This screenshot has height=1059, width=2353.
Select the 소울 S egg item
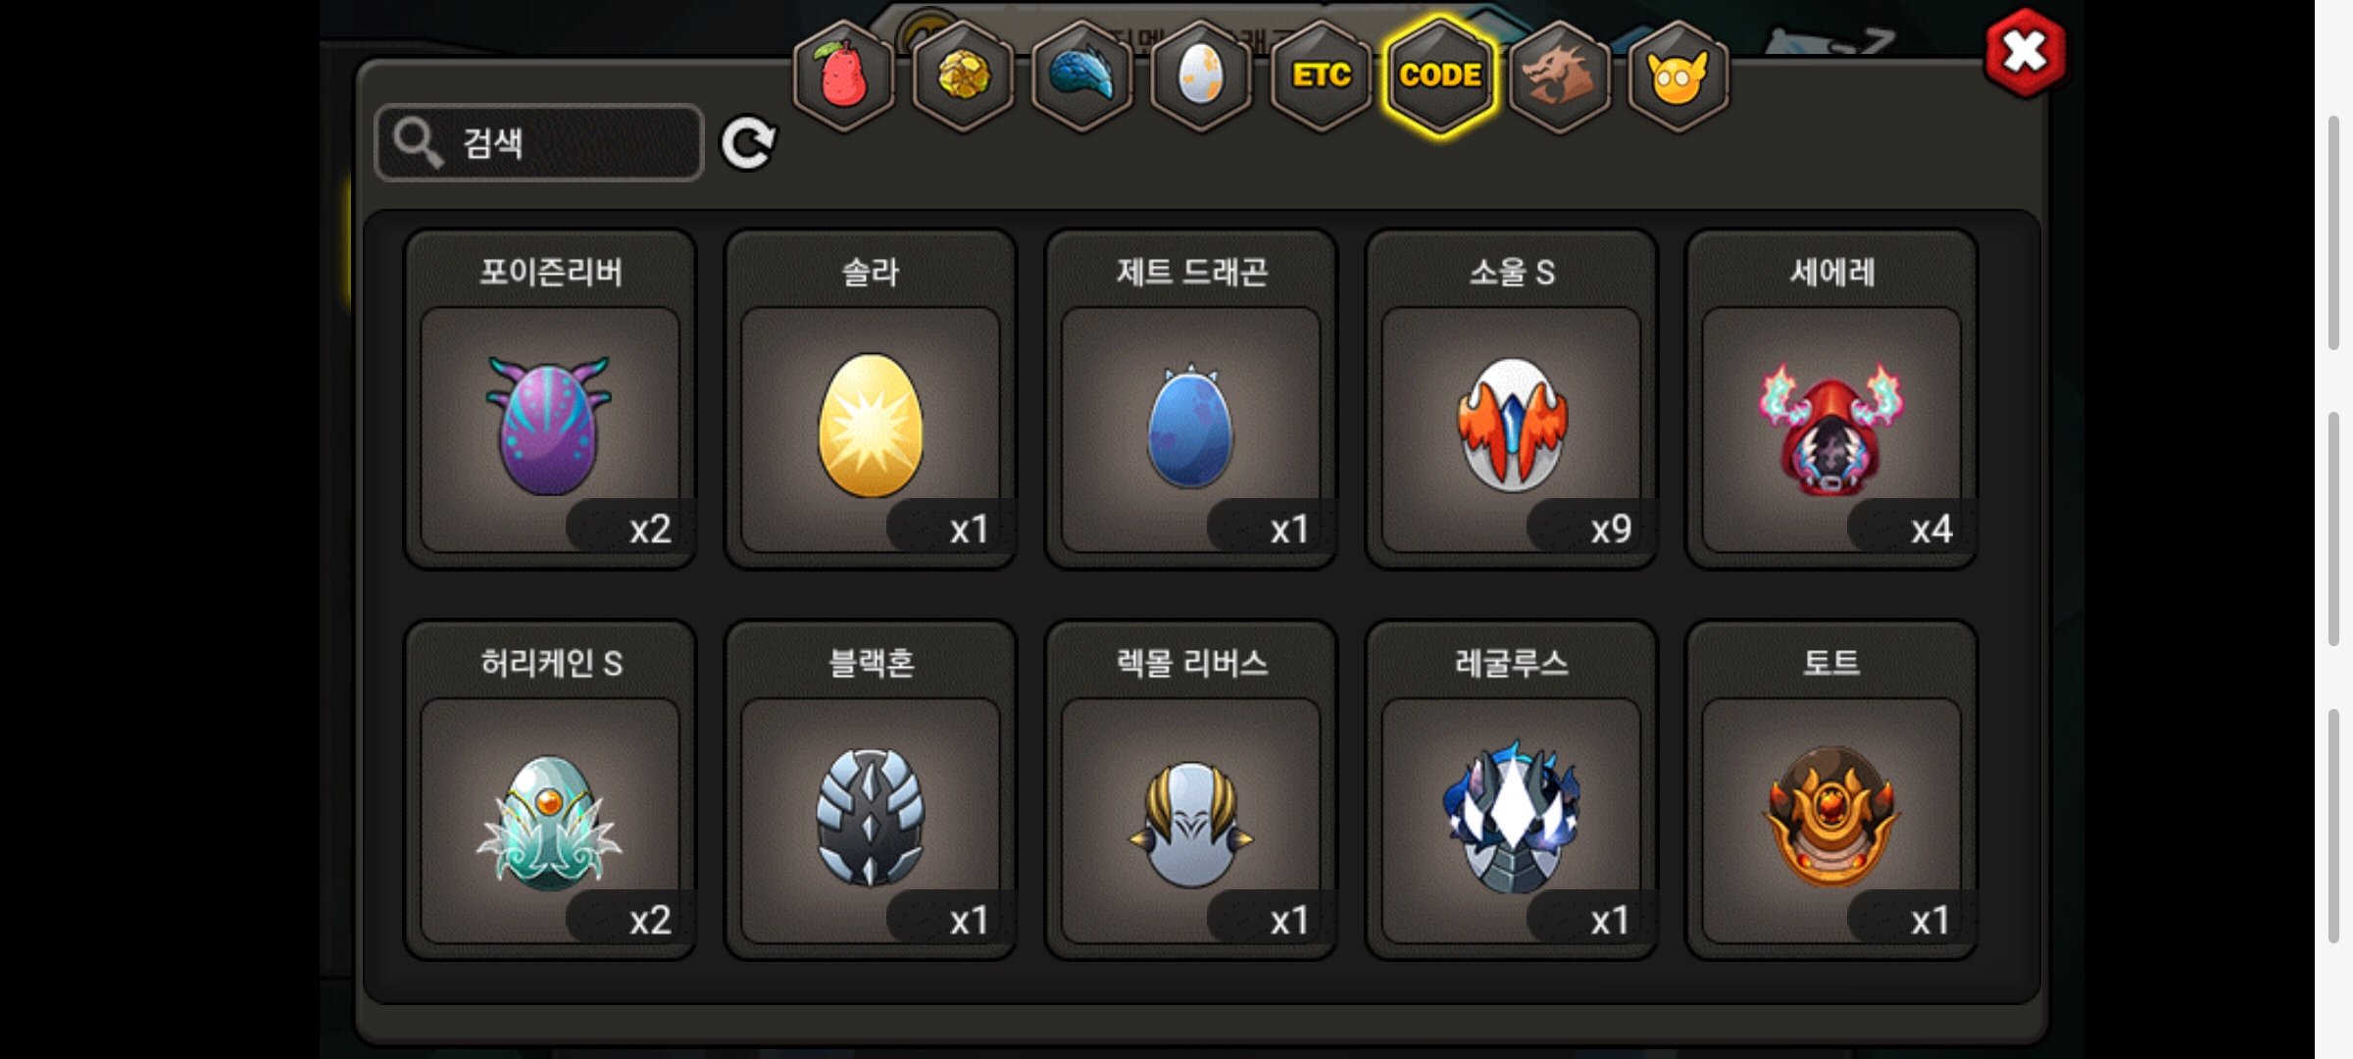coord(1512,399)
